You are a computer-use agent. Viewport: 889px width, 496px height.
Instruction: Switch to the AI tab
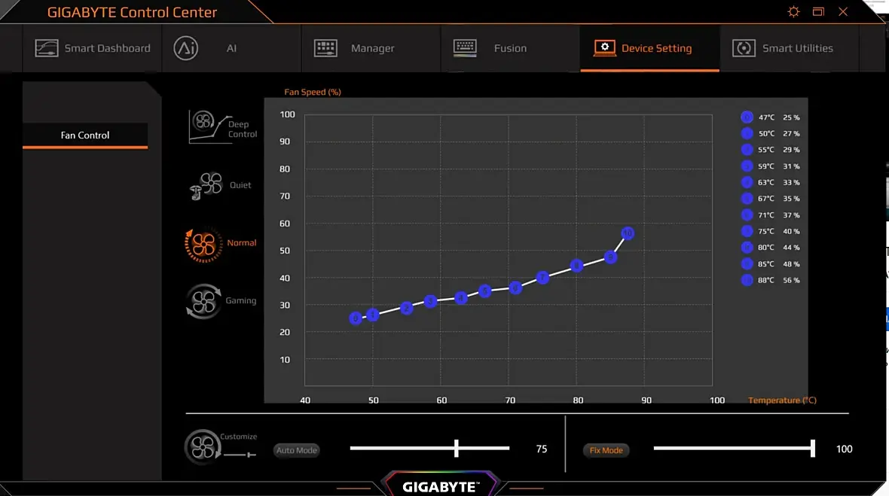231,48
